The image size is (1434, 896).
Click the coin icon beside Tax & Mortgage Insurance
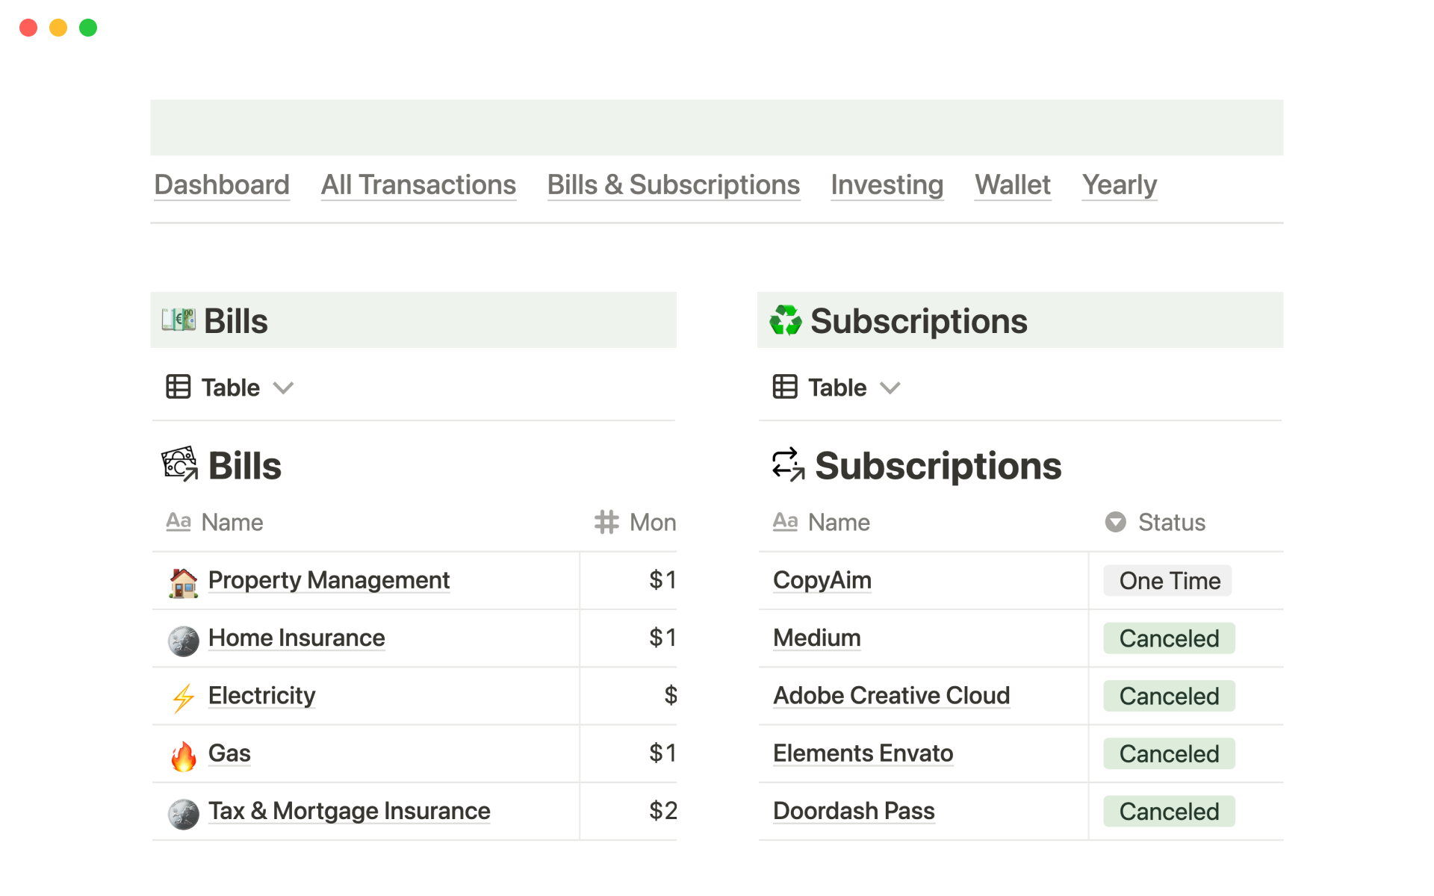pyautogui.click(x=183, y=814)
